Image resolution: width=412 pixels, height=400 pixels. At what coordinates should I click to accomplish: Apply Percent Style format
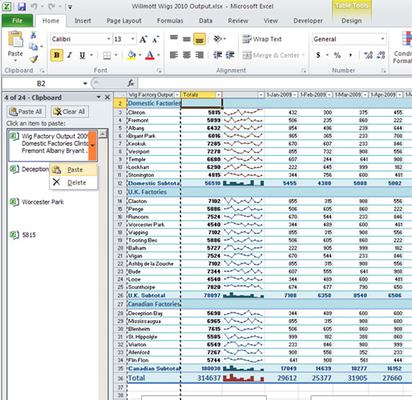337,55
